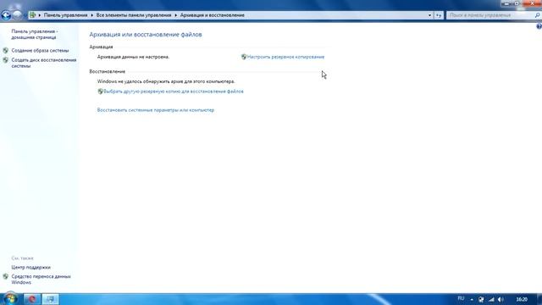Click shield icon next to 'Настроить резервное копирование'
The width and height of the screenshot is (542, 305).
[244, 57]
